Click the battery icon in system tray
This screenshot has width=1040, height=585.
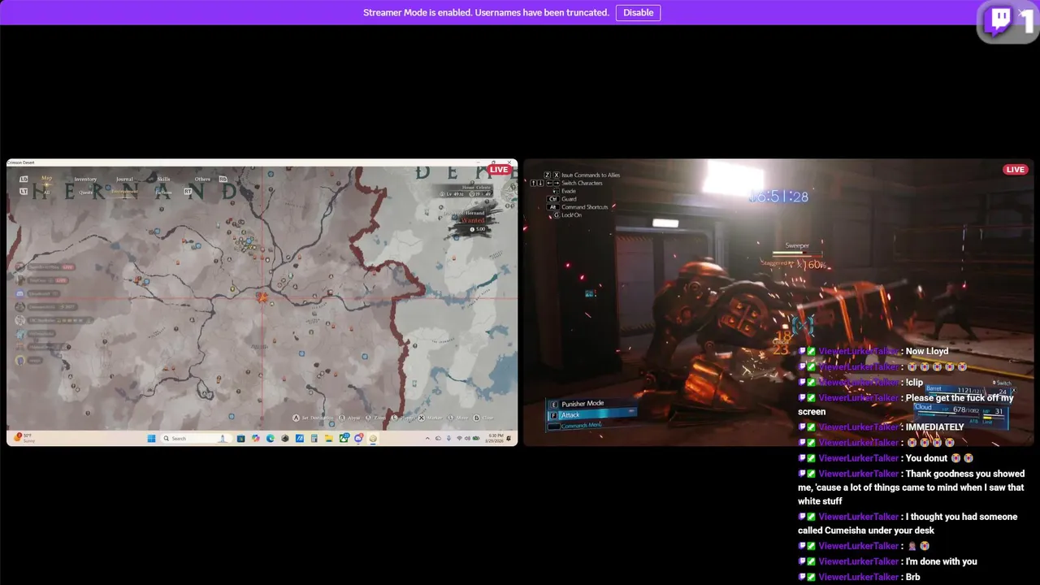coord(476,439)
